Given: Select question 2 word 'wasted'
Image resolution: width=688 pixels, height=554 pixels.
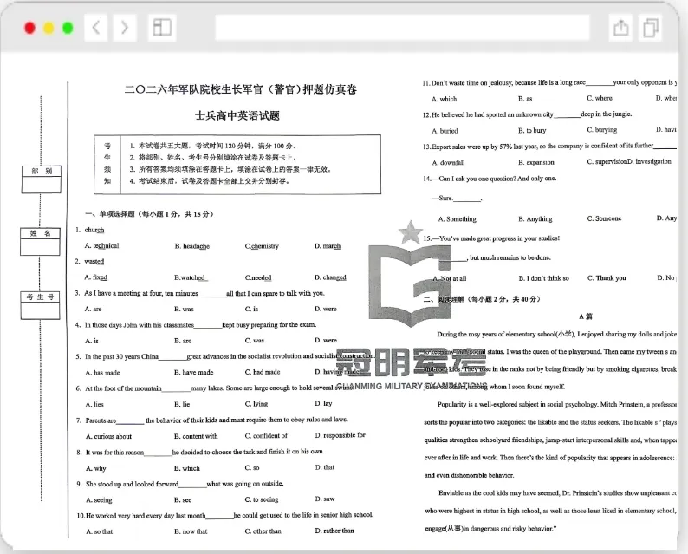Looking at the screenshot, I should (94, 262).
